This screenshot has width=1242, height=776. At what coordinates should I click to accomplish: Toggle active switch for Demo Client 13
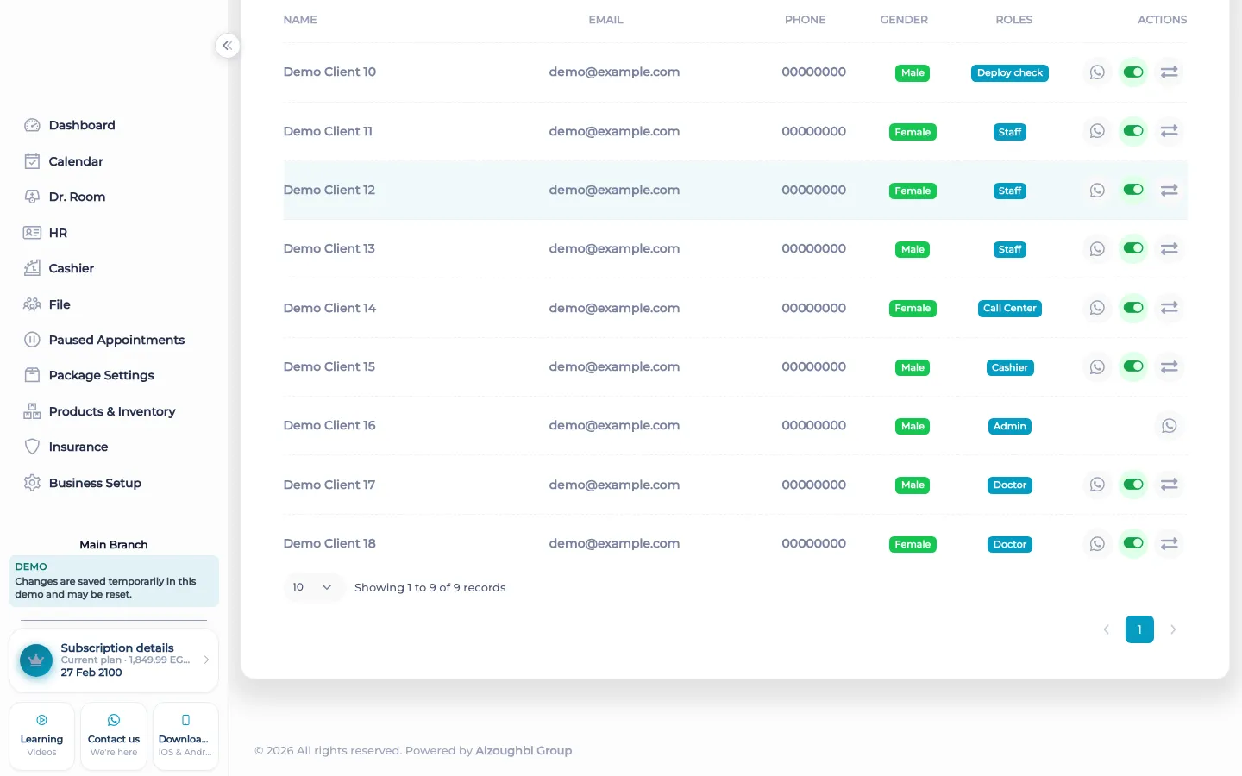tap(1133, 248)
